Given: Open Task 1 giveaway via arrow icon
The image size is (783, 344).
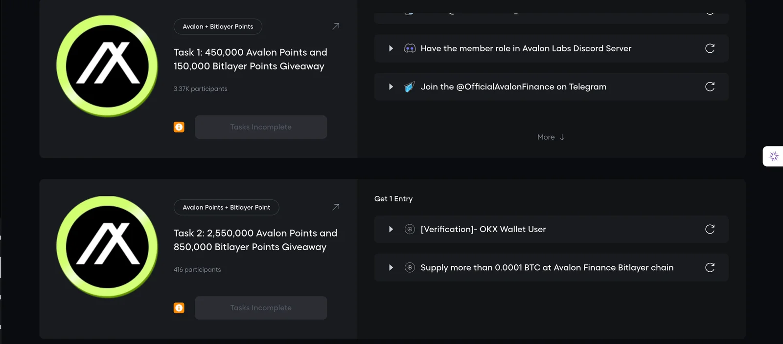Looking at the screenshot, I should coord(336,26).
